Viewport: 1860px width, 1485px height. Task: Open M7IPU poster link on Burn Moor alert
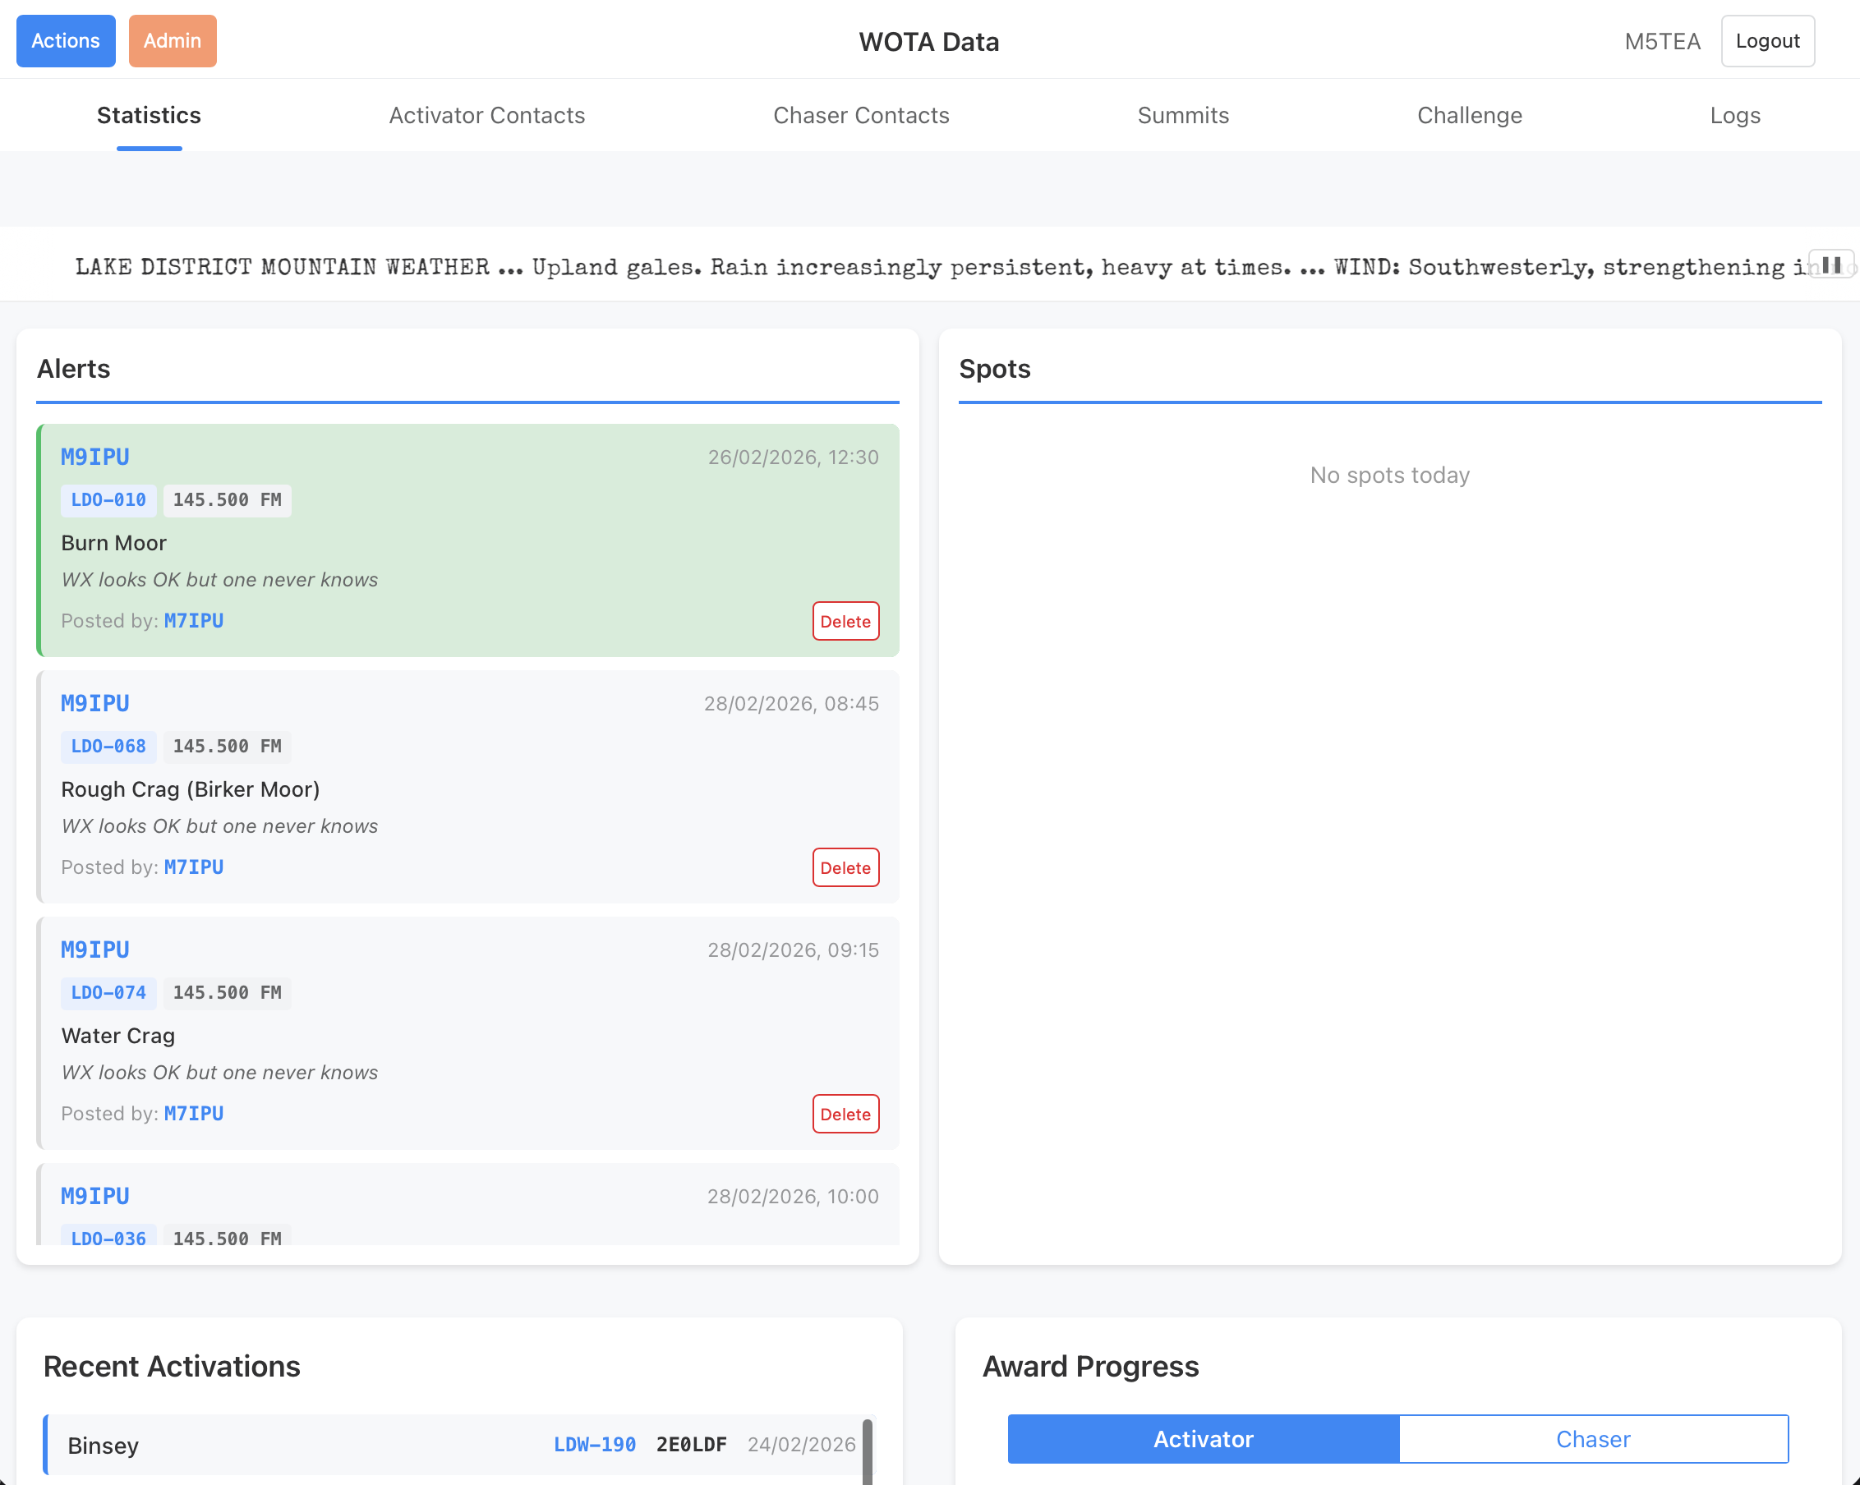click(x=193, y=621)
